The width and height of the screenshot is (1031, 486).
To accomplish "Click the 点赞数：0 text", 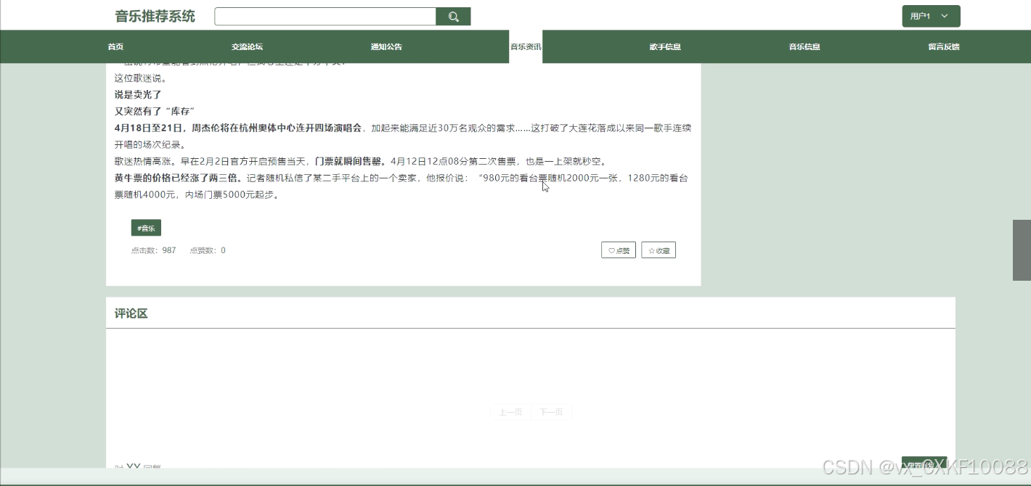I will (x=208, y=250).
